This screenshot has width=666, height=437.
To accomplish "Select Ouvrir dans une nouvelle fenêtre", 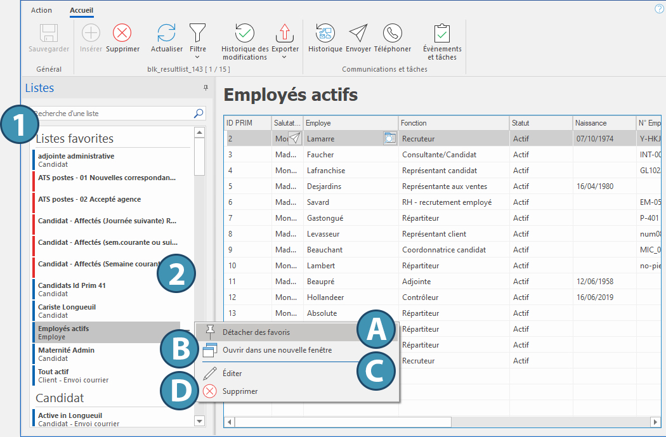I will coord(277,349).
